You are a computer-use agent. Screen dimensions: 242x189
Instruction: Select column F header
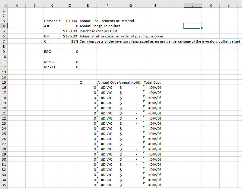[107, 5]
